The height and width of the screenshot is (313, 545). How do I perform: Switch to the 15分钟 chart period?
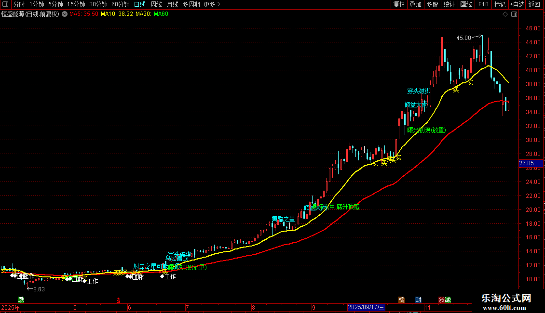pyautogui.click(x=76, y=4)
